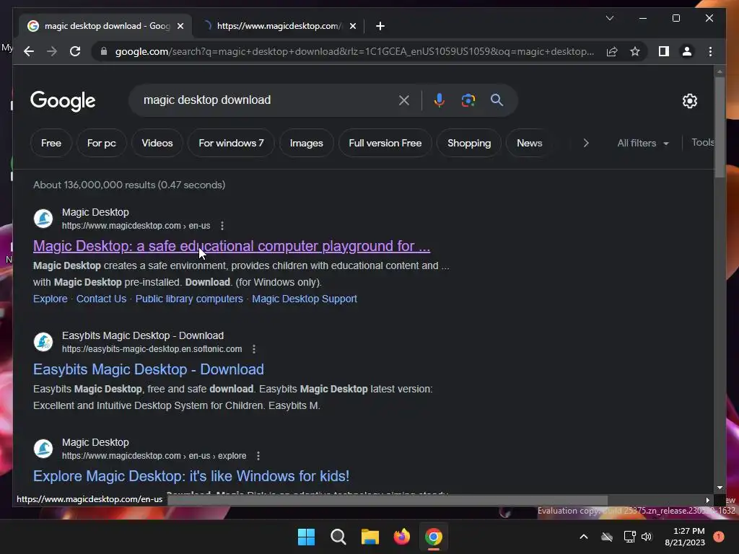Bookmark this tab with the star

coord(635,51)
